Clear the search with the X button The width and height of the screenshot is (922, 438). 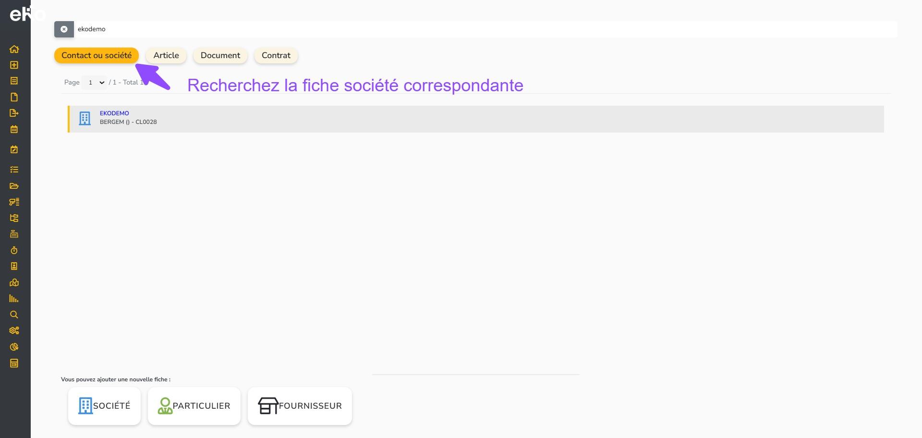click(64, 29)
